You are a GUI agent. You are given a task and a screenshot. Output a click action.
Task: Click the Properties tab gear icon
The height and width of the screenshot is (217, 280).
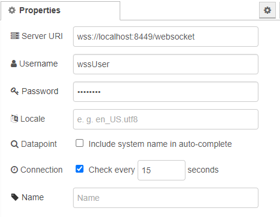(12, 10)
